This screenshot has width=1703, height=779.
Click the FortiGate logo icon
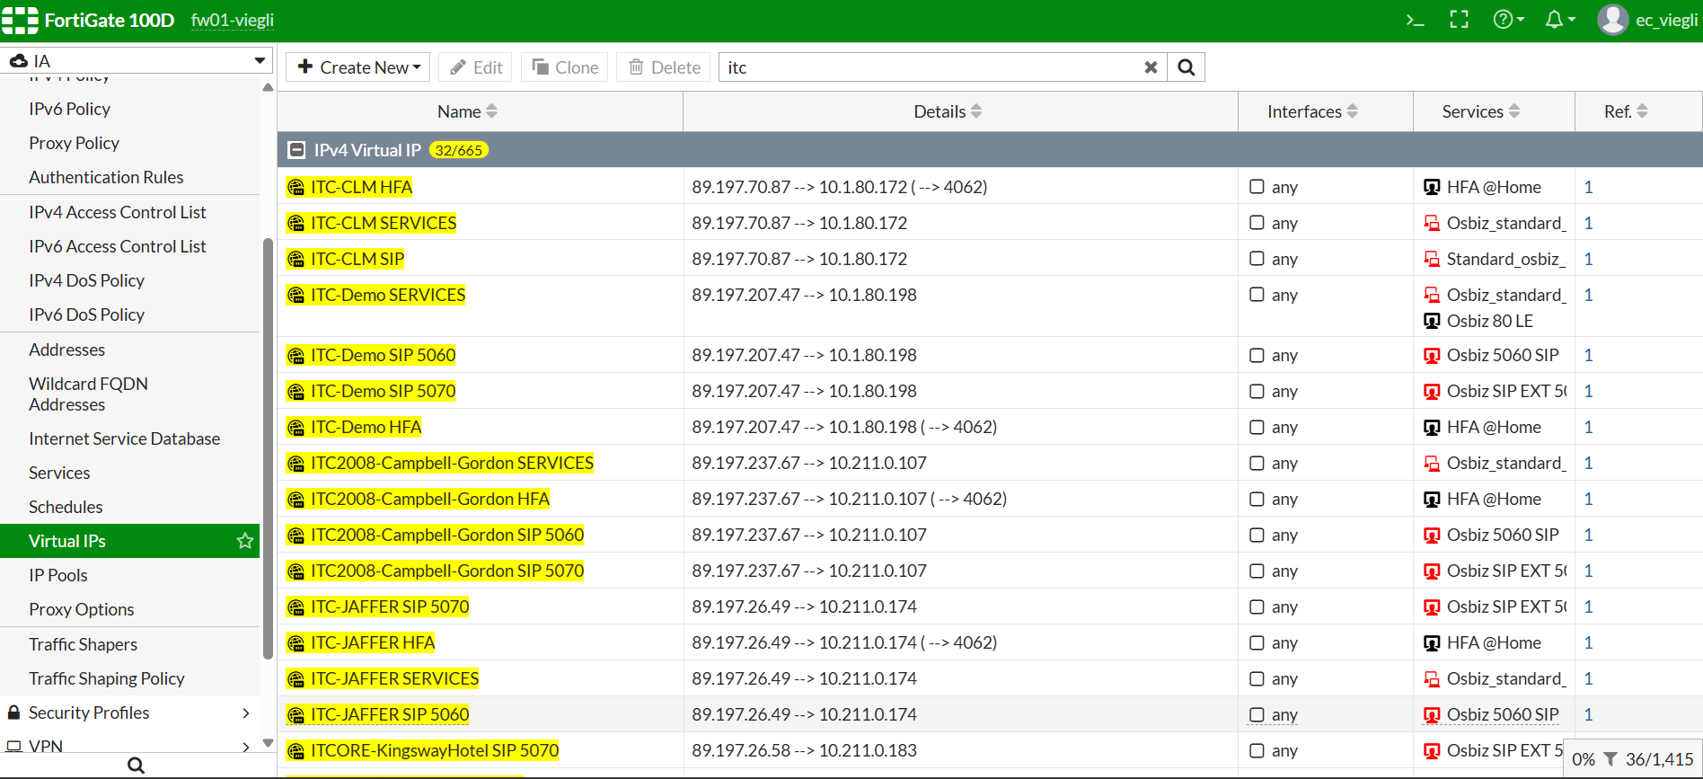20,20
